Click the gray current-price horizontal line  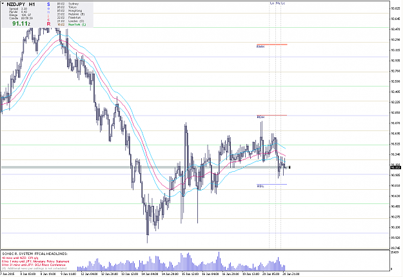click(144, 167)
